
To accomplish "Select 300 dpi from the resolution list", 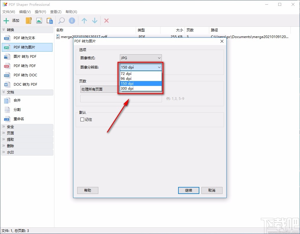I will 127,88.
